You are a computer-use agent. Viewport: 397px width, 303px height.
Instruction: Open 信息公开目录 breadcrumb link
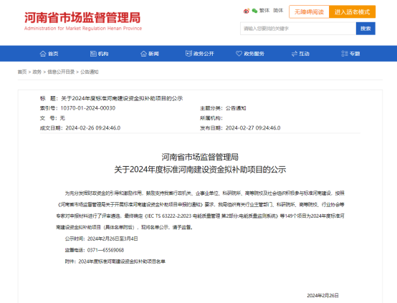[61, 72]
